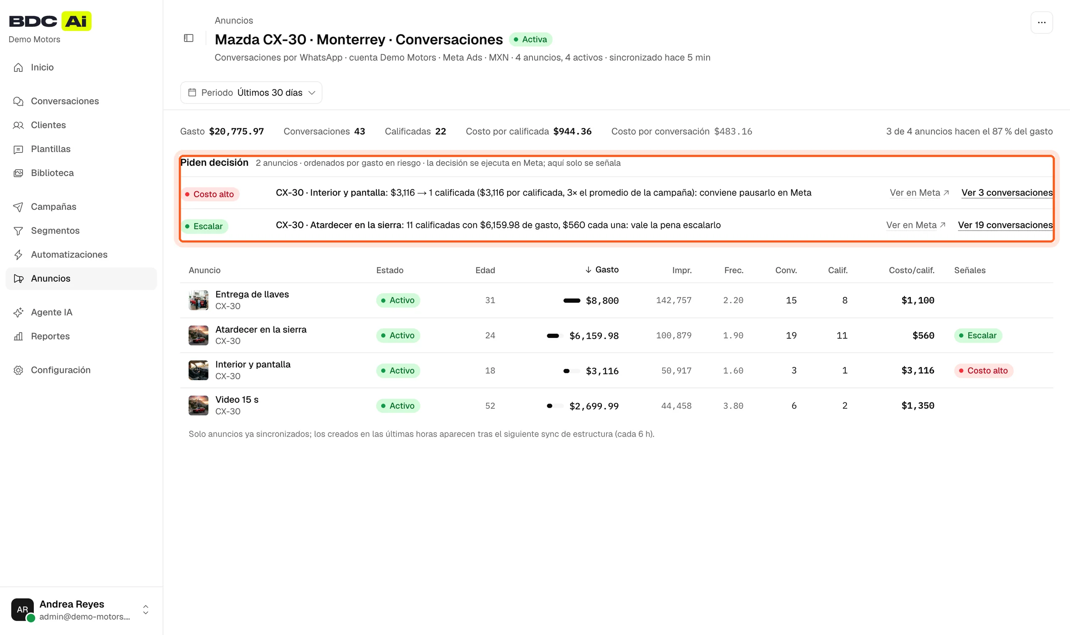Image resolution: width=1070 pixels, height=635 pixels.
Task: Open the three-dots more options menu
Action: click(x=1041, y=23)
